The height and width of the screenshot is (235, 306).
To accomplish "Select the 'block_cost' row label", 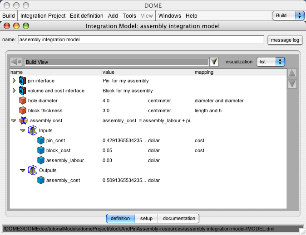I will pyautogui.click(x=59, y=150).
